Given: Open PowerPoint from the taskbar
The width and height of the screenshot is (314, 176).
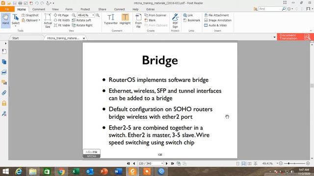Looking at the screenshot, I should pos(104,172).
